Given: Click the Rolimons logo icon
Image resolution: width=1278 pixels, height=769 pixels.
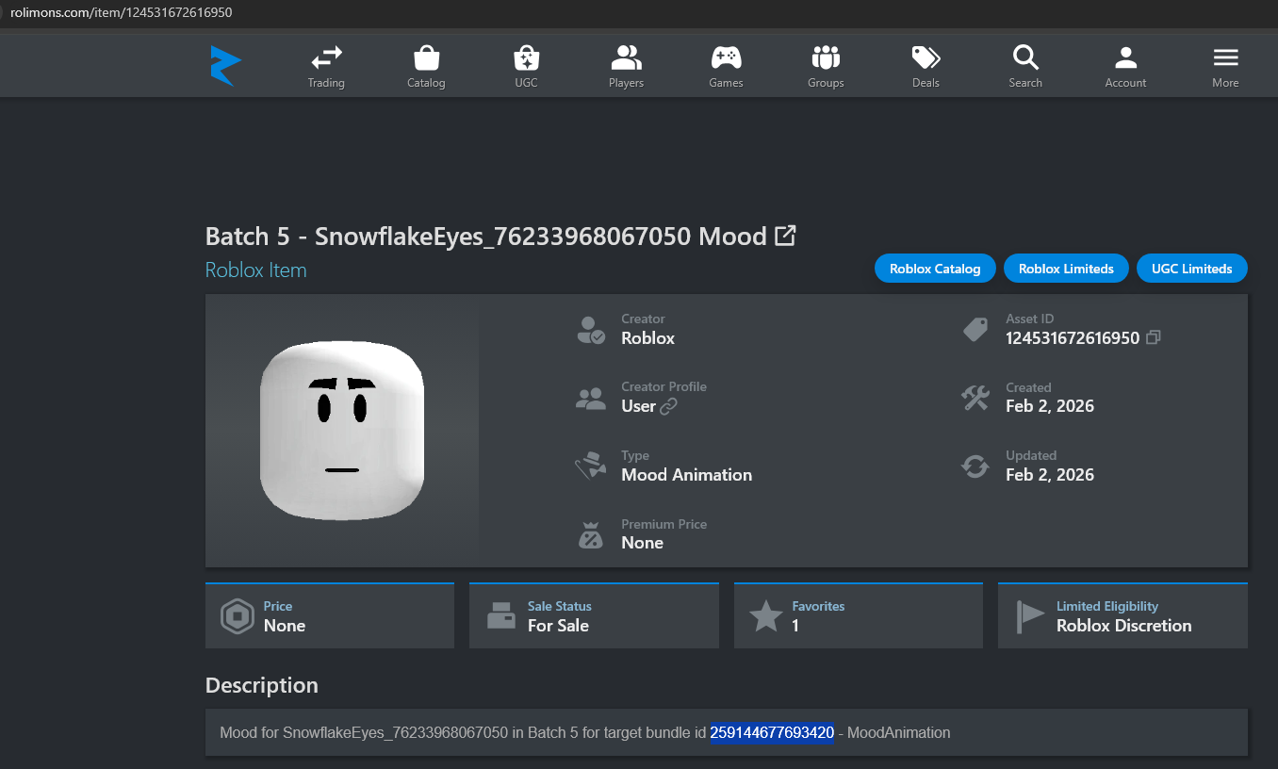Looking at the screenshot, I should [225, 66].
